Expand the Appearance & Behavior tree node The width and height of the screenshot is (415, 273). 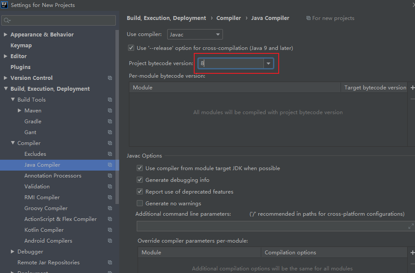click(6, 35)
